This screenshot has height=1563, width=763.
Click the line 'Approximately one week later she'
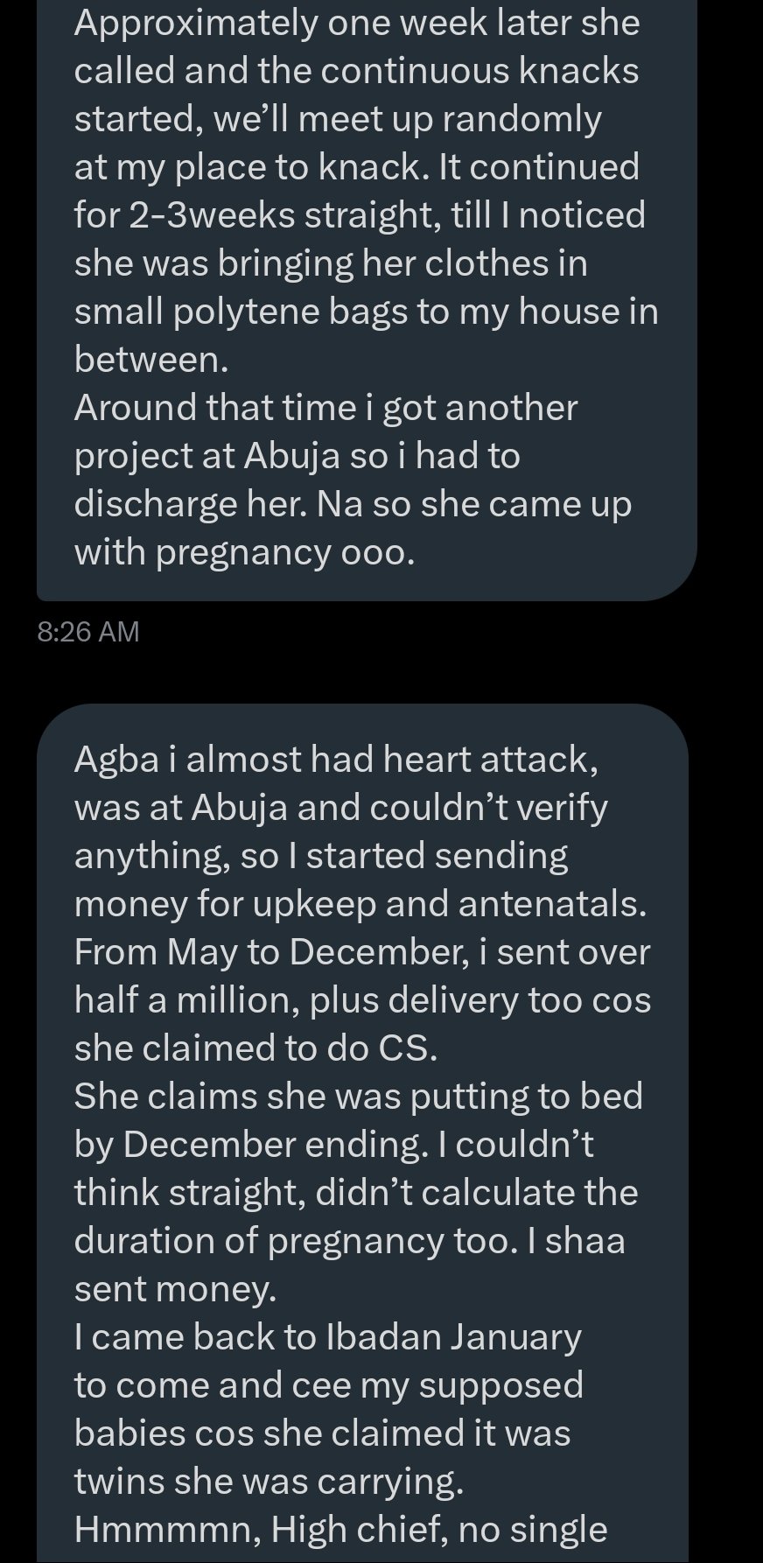click(x=356, y=23)
